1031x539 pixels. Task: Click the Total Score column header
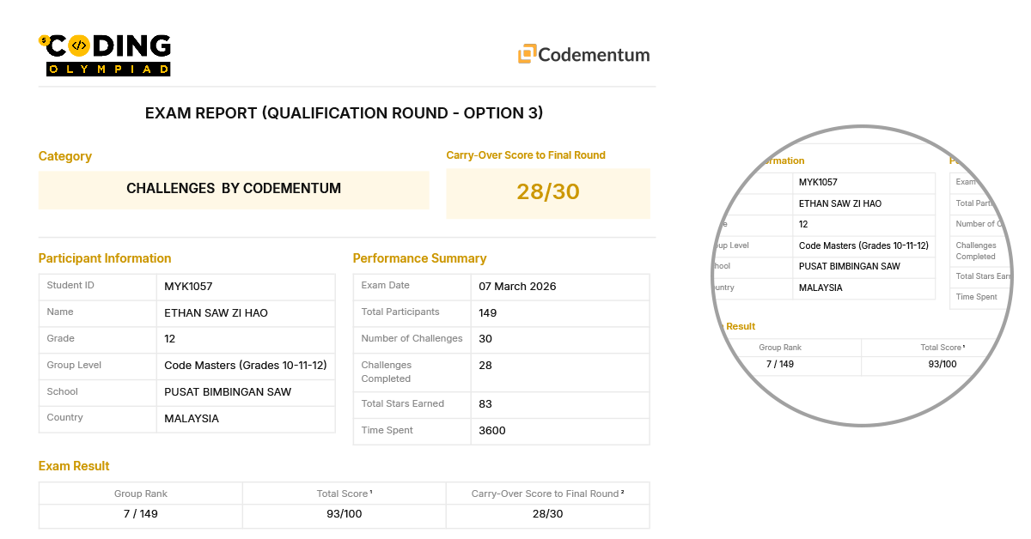[344, 494]
